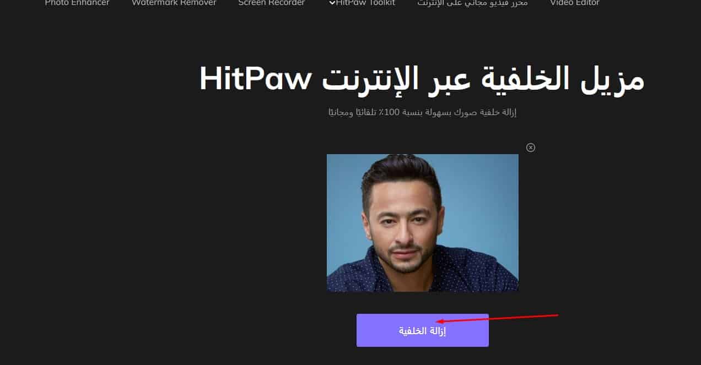701x365 pixels.
Task: Open the Video Editor nav link
Action: coord(575,3)
